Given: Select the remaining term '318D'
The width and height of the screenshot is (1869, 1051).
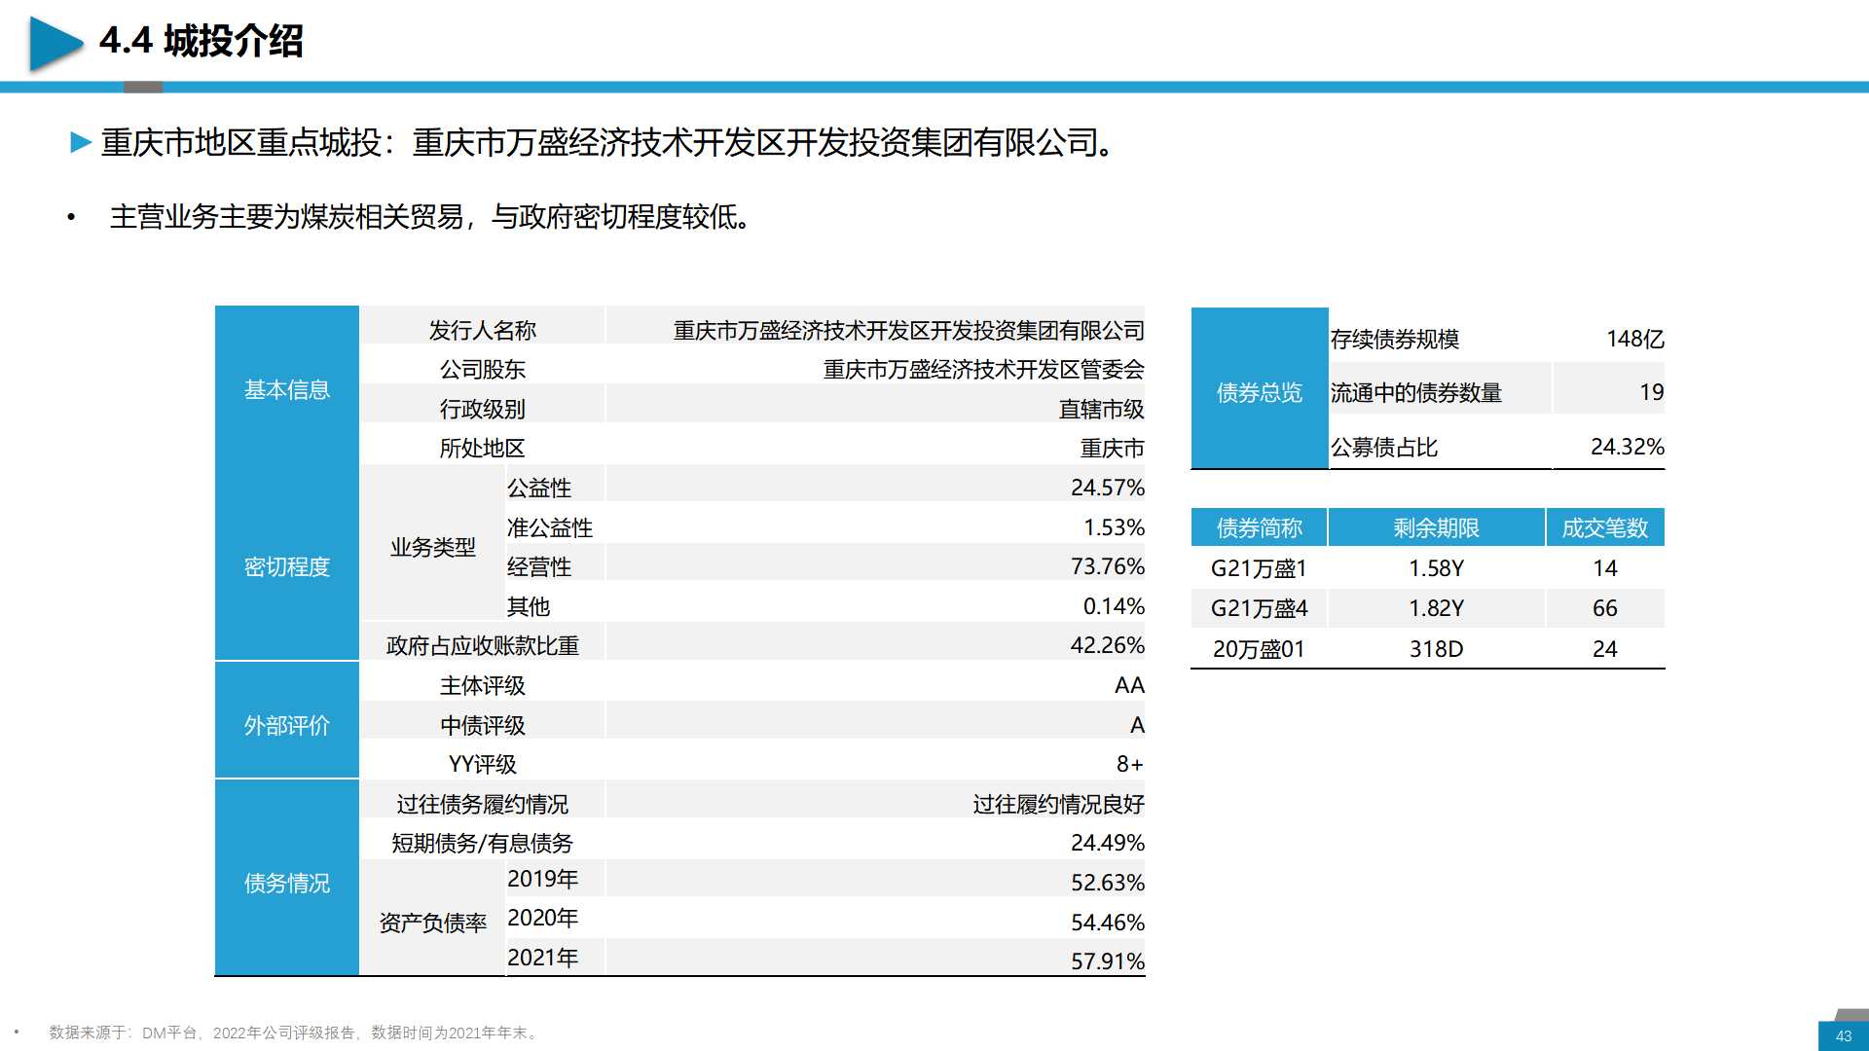Looking at the screenshot, I should tap(1437, 649).
